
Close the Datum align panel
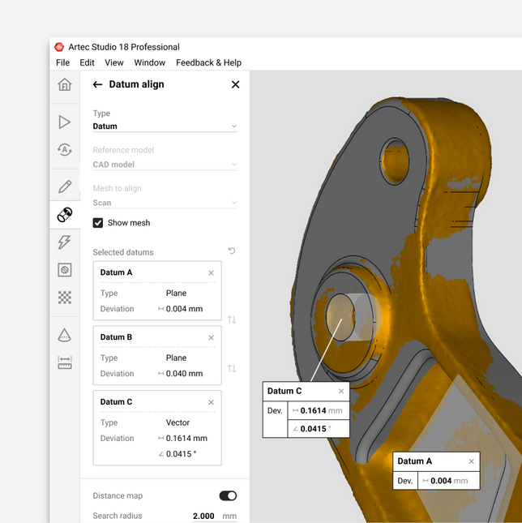click(235, 84)
